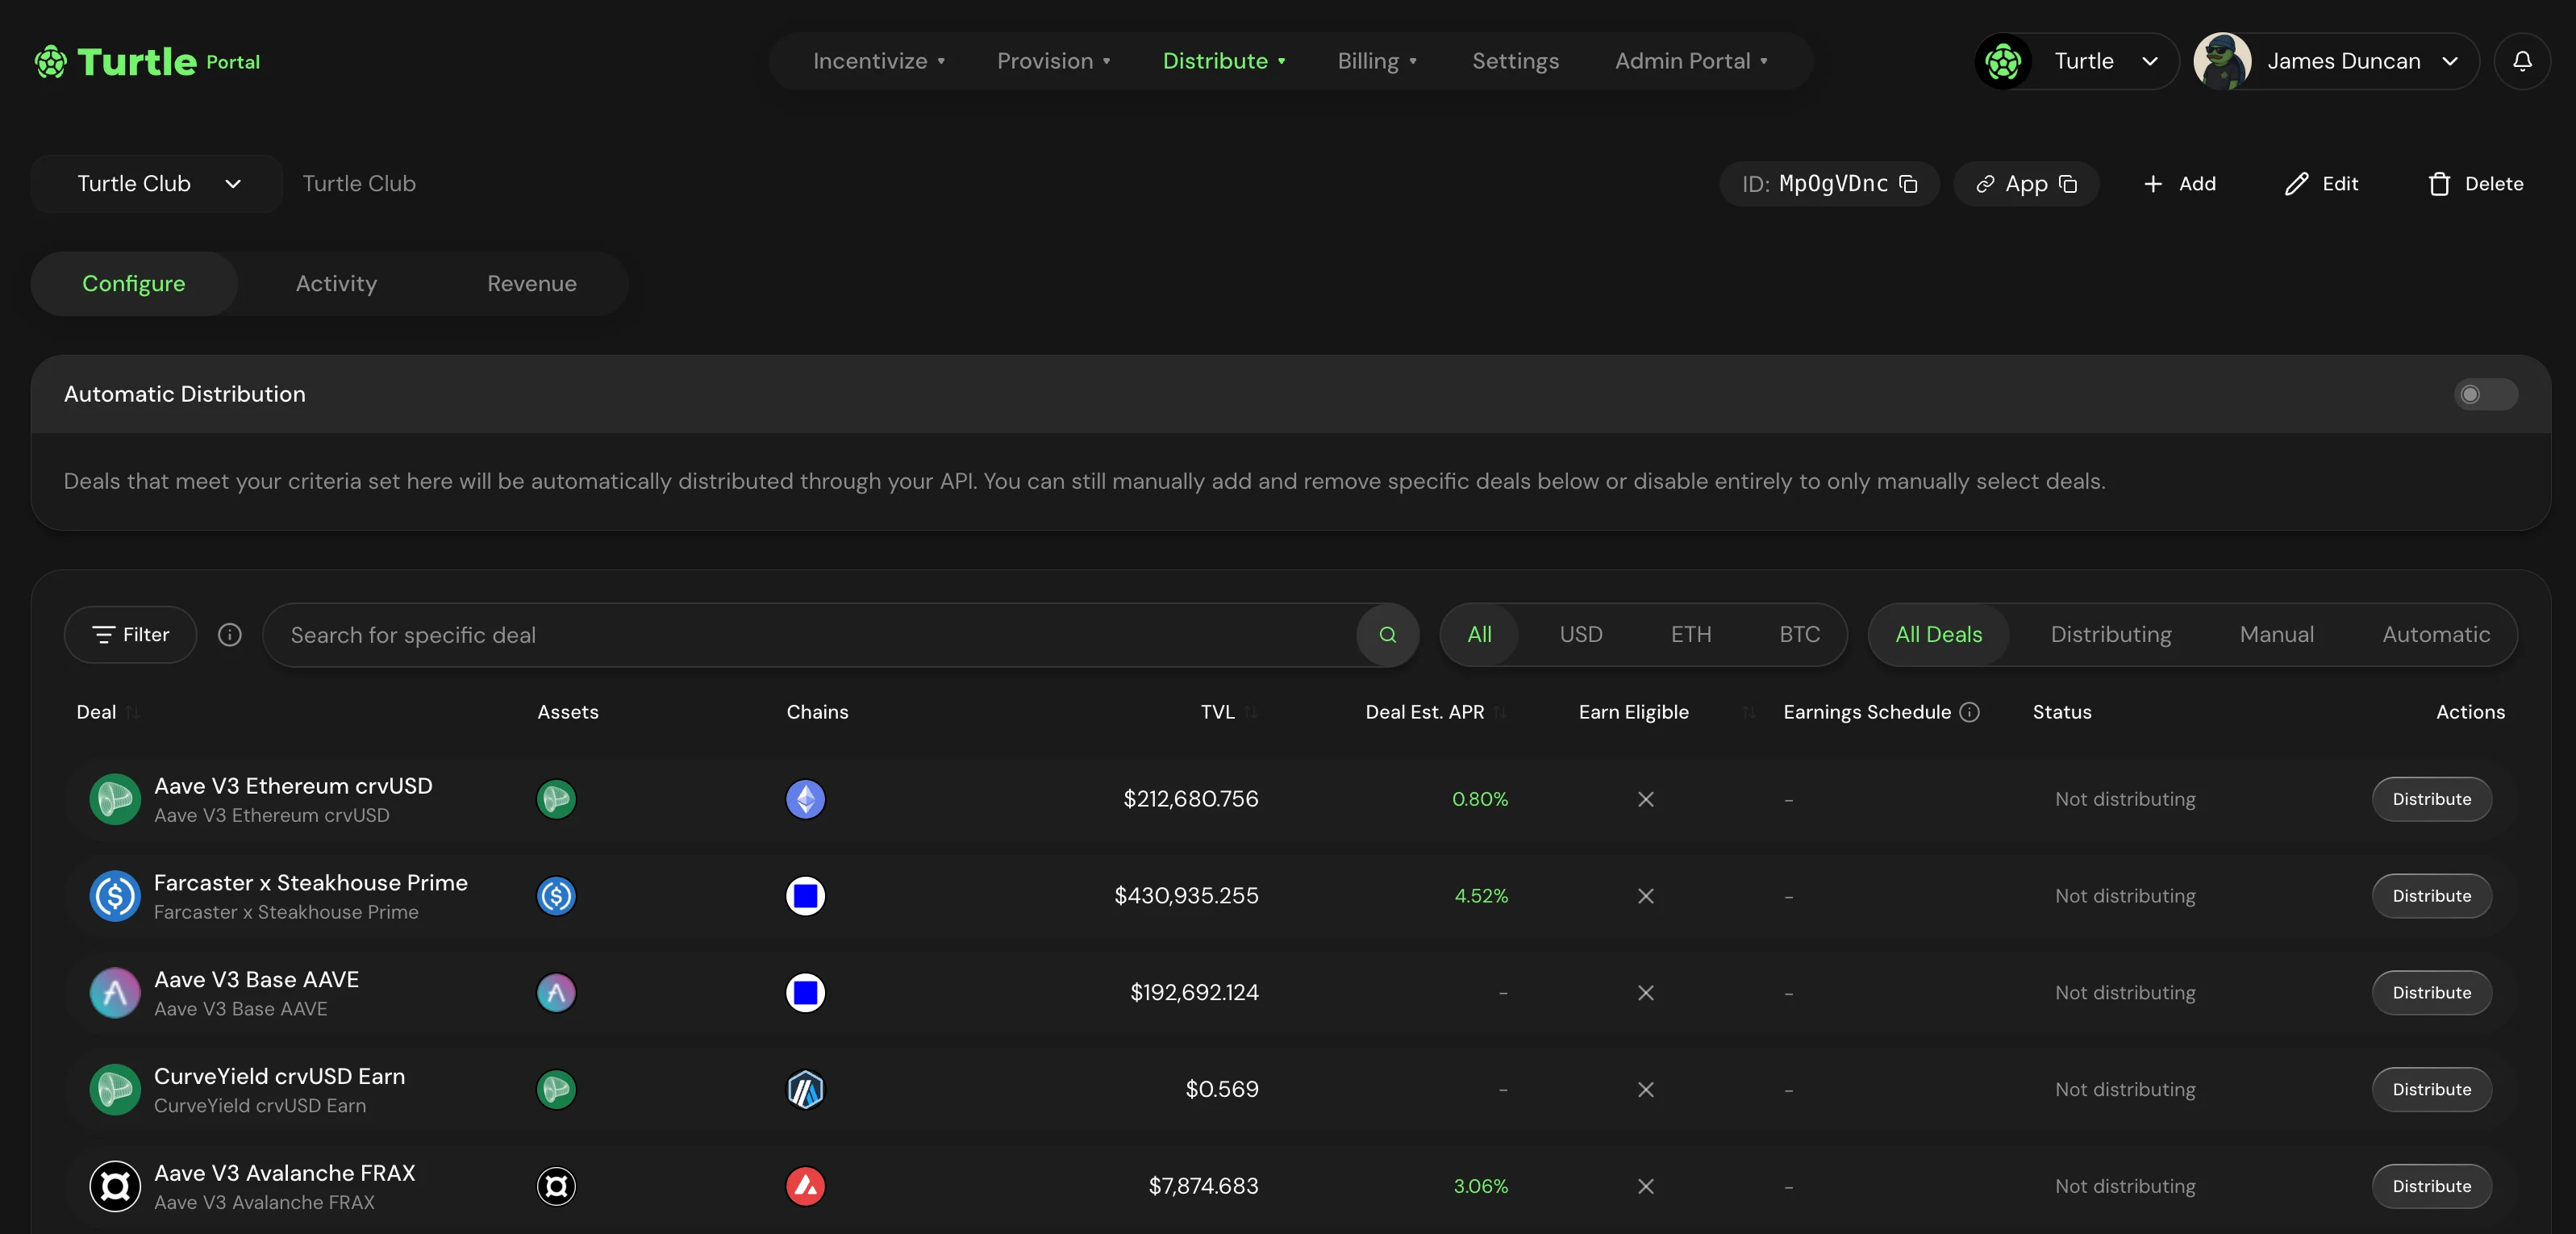Screen dimensions: 2576x1234
Task: Show only Automatic deals
Action: (2436, 635)
